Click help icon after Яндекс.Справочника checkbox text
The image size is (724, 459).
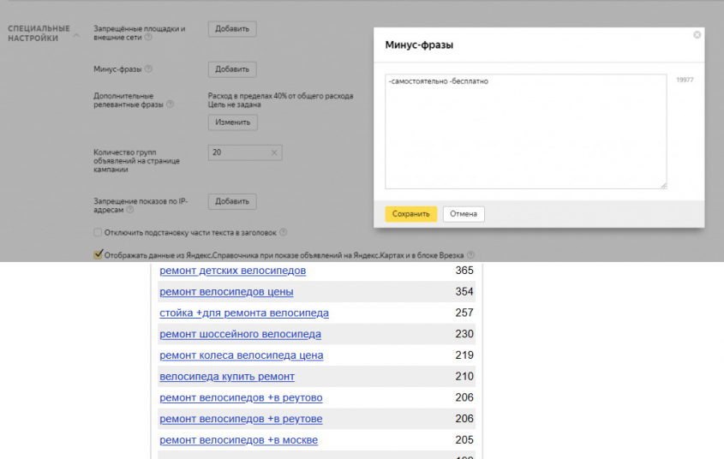coord(471,254)
